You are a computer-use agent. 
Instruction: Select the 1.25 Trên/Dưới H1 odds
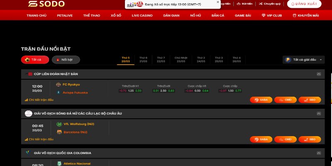131,90
